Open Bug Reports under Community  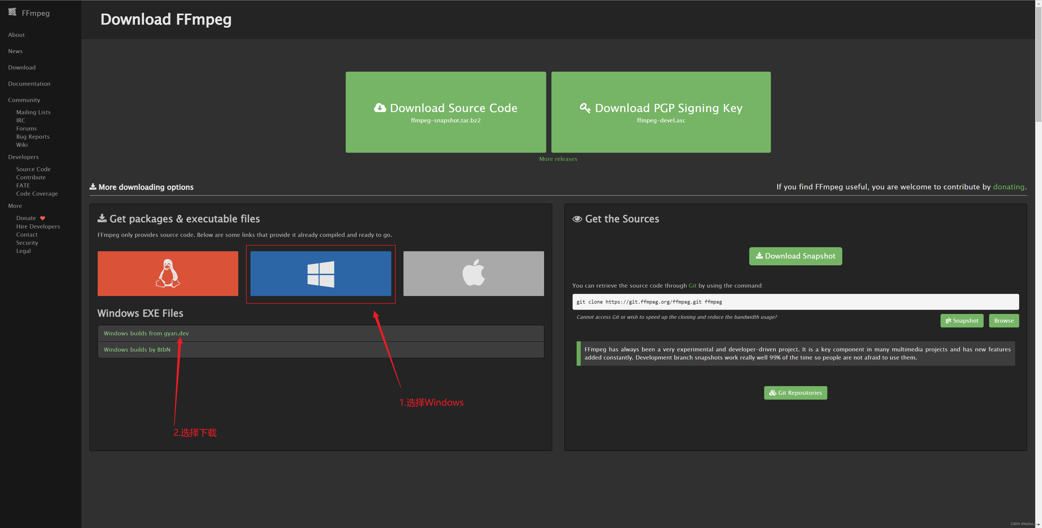pos(33,137)
